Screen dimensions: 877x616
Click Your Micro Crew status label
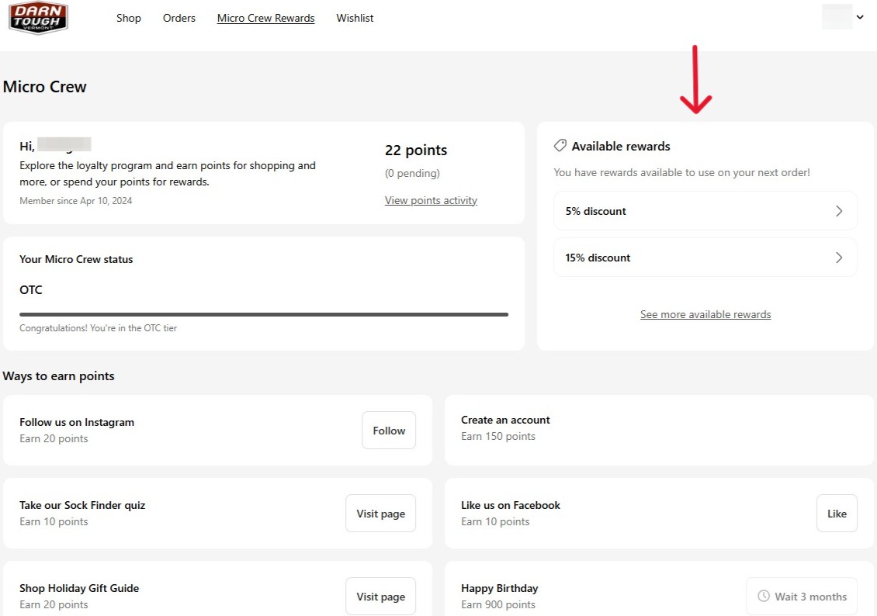click(x=76, y=259)
